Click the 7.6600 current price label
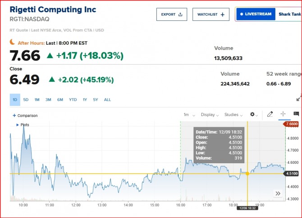Image resolution: width=302 pixels, height=218 pixels. [292, 124]
